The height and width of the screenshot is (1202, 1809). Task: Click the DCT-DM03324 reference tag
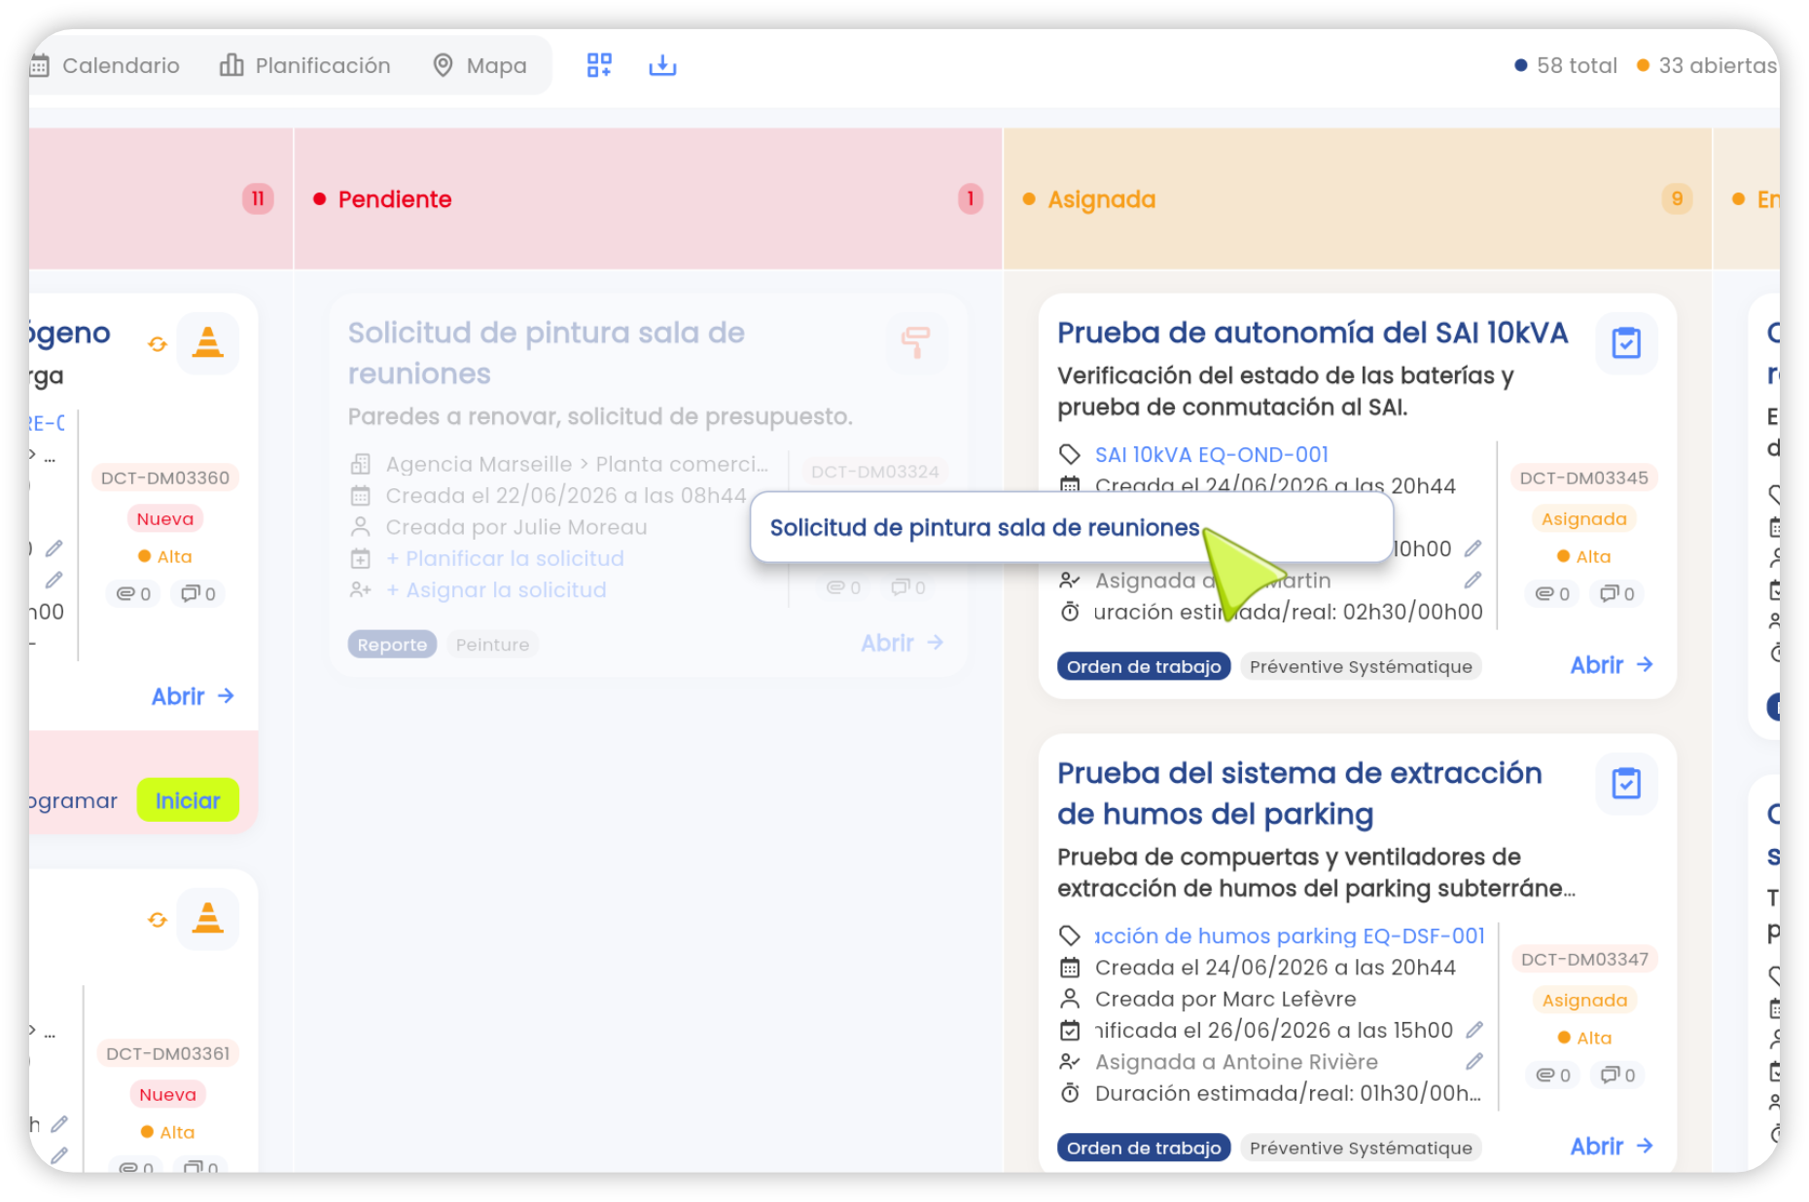[x=874, y=472]
